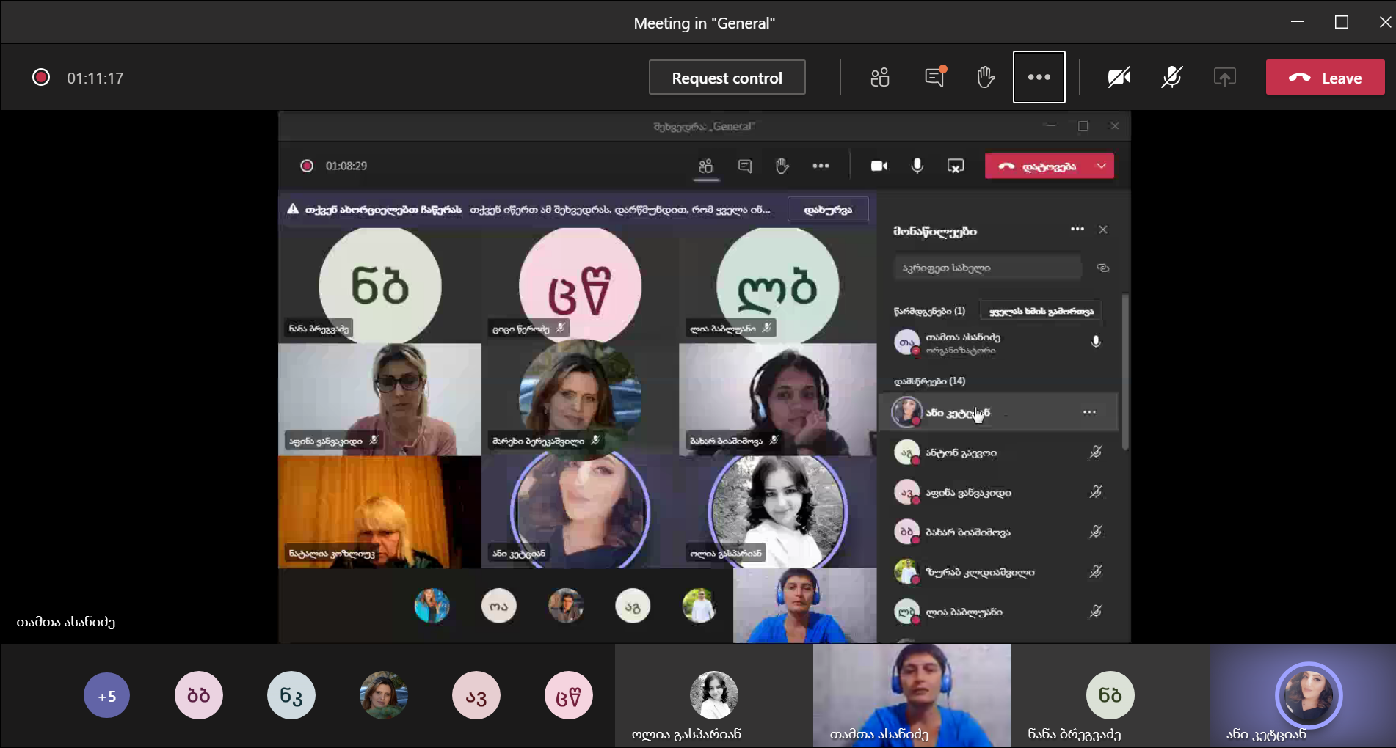Expand dropdown arrow beside shared hang-up button
This screenshot has height=748, width=1396.
coord(1102,166)
